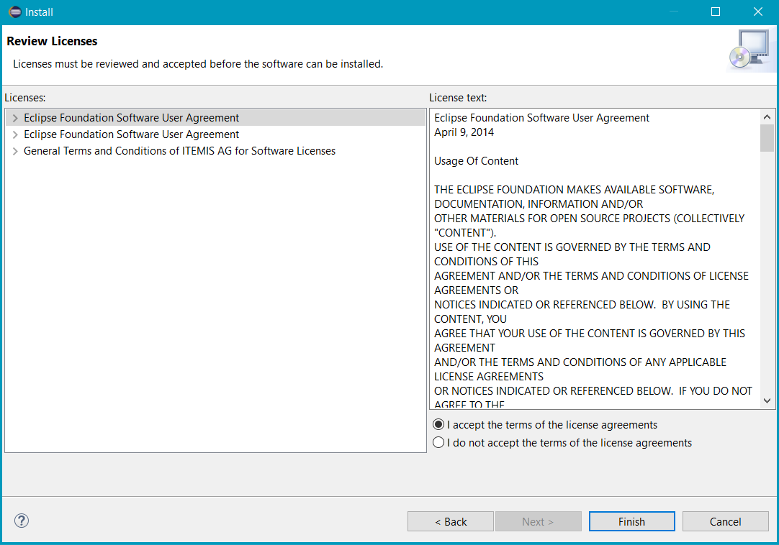This screenshot has height=545, width=779.
Task: Expand the ITEMIS AG license entry
Action: point(15,151)
